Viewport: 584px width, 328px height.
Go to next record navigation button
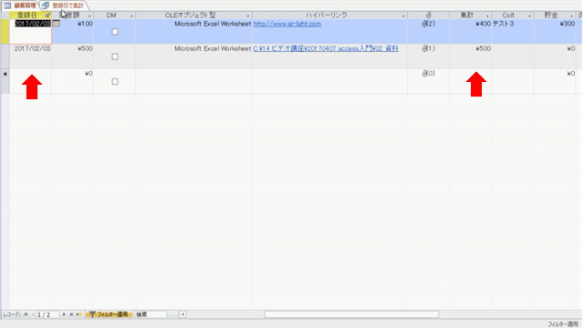64,314
